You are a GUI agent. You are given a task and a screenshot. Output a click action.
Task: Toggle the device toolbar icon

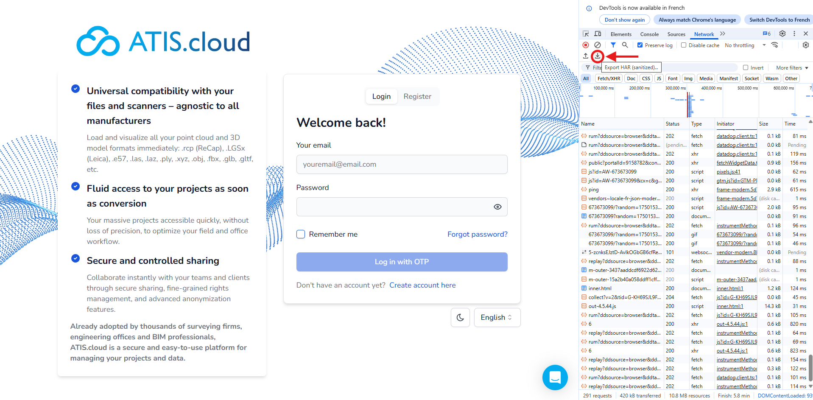[598, 34]
